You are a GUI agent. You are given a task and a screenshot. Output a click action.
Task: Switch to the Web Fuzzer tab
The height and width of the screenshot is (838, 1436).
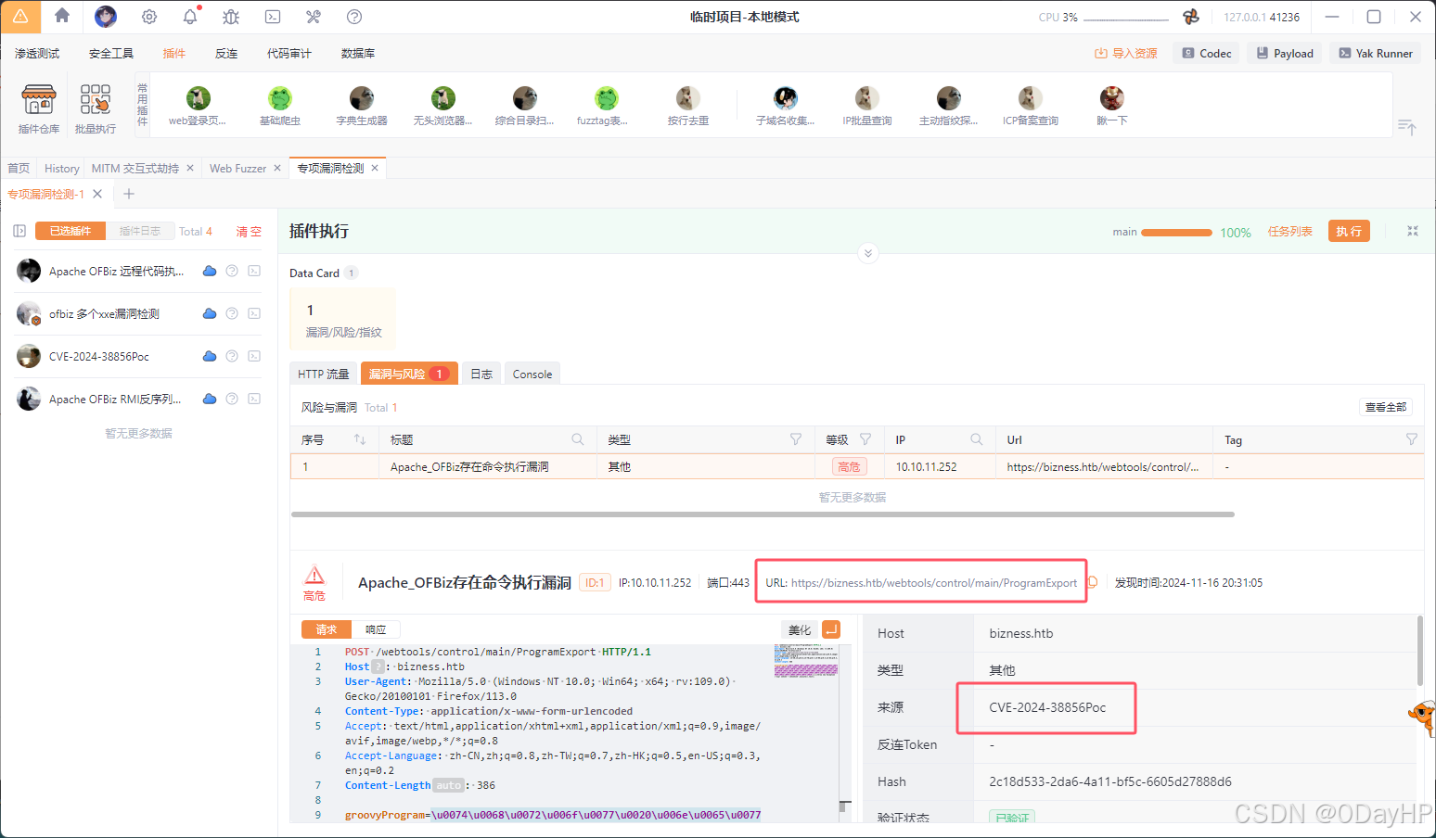pos(237,168)
